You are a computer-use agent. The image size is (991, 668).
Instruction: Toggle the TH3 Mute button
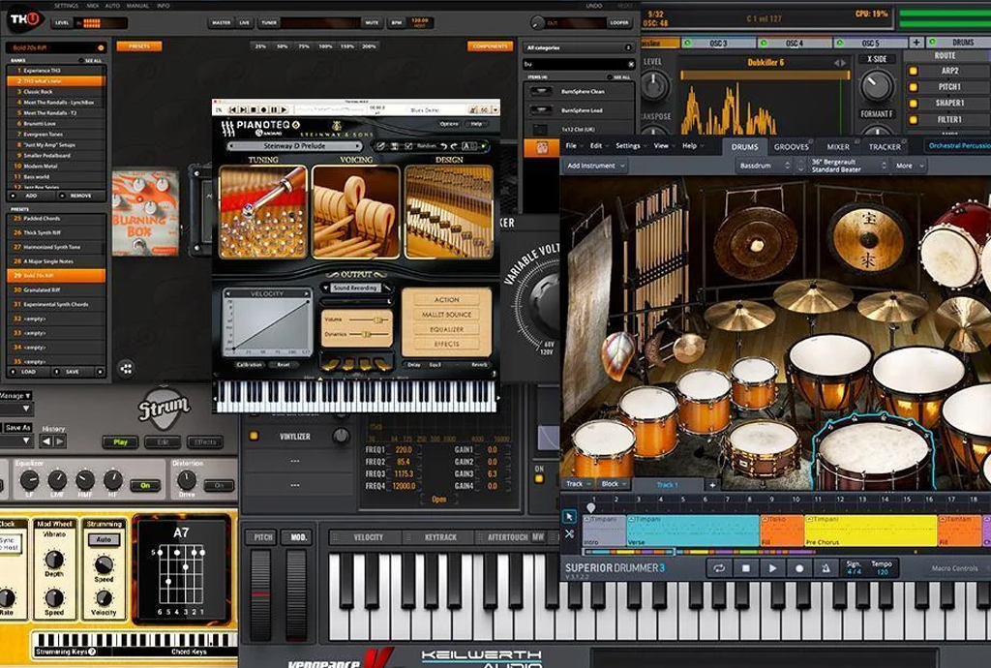372,22
